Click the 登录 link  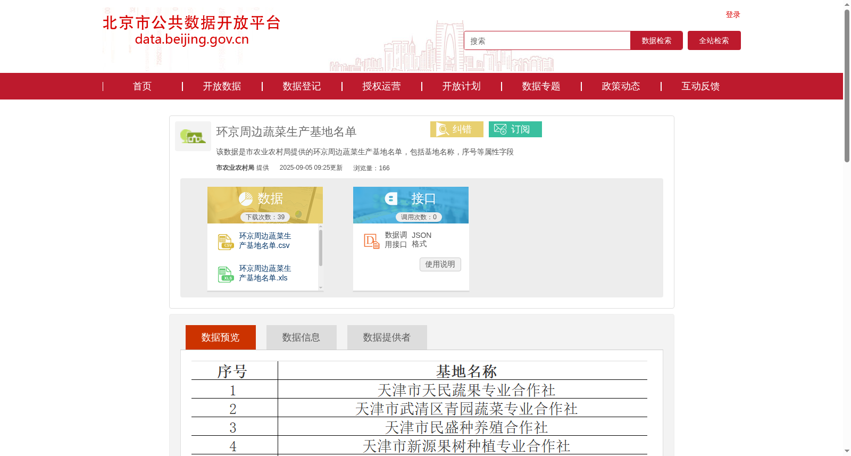click(733, 14)
